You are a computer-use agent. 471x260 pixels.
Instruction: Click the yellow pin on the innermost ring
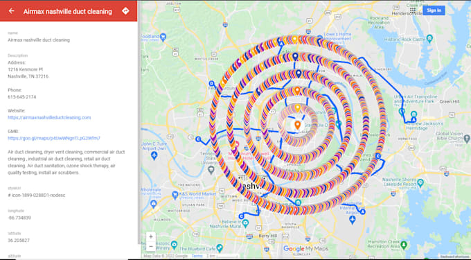click(297, 108)
